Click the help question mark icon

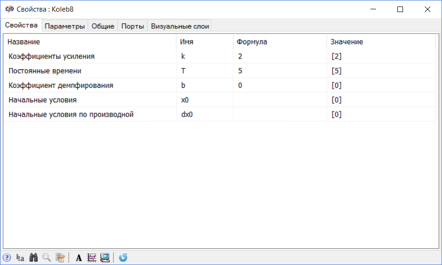coord(7,257)
